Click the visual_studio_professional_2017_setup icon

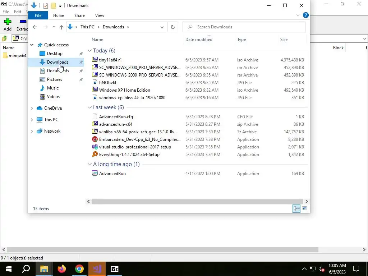pyautogui.click(x=95, y=147)
